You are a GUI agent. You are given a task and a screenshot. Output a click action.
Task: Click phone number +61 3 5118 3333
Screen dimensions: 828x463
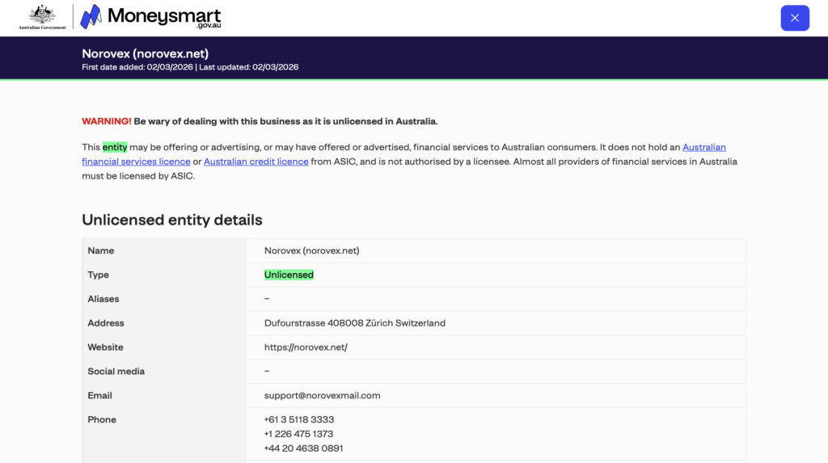click(x=299, y=419)
